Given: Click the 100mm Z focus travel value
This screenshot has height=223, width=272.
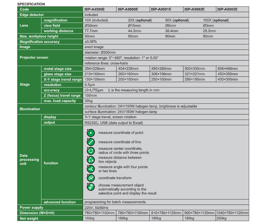Looking at the screenshot, I should (91, 95).
